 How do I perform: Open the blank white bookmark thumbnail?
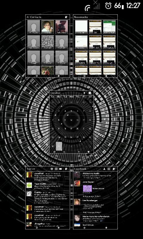coord(81,27)
